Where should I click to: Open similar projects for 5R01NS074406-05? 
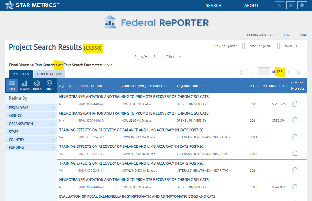click(x=295, y=104)
